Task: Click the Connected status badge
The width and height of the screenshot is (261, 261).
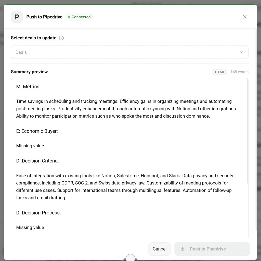Action: [x=79, y=17]
